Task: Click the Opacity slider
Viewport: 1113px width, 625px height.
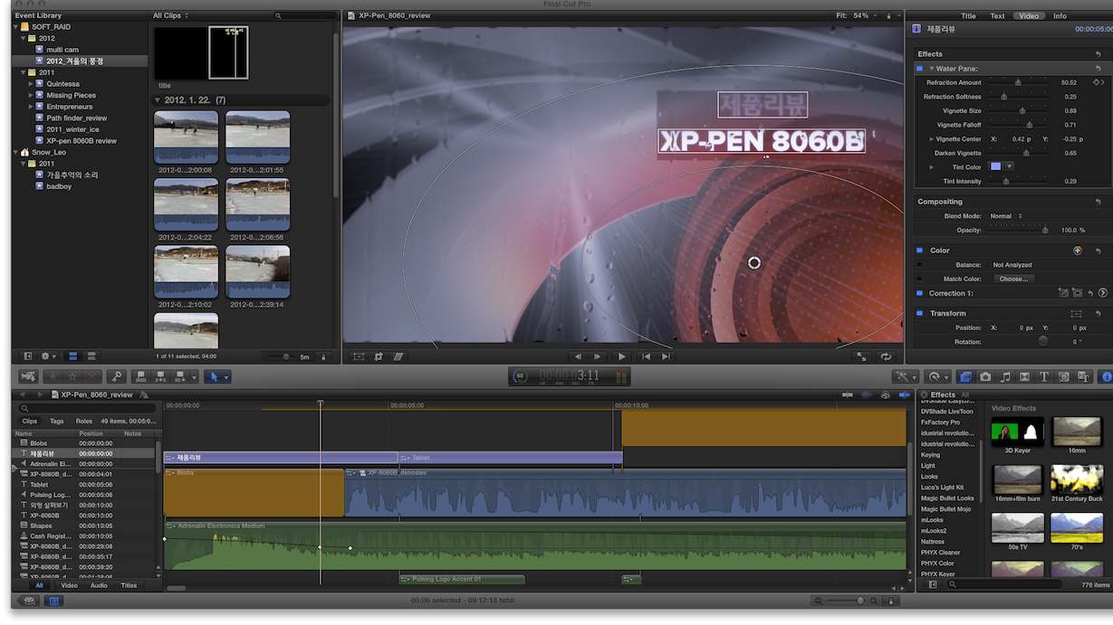Action: coord(1018,230)
